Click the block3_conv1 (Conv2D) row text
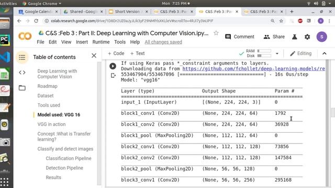Viewport: 335px width, 188px height. [150, 180]
